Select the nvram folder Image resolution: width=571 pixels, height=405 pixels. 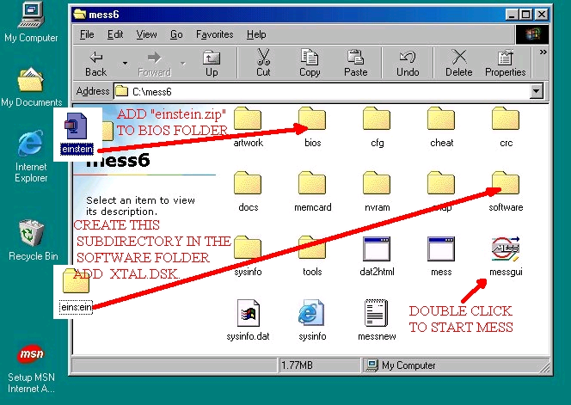tap(377, 192)
